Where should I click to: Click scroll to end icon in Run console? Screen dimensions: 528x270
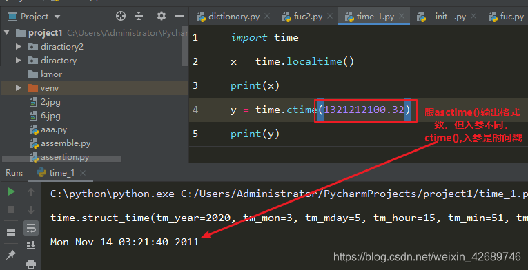(x=31, y=245)
